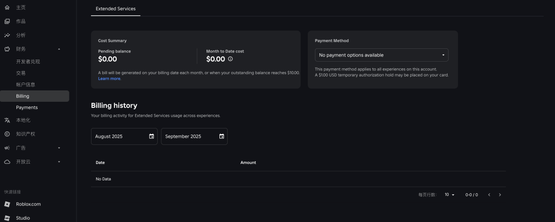Select 开发者兑现 under 财务
555x222 pixels.
[28, 62]
